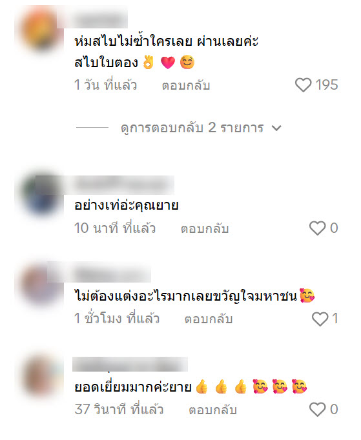Reply to the 1 วัน ที่แล้ว comment
The height and width of the screenshot is (440, 361).
(186, 85)
